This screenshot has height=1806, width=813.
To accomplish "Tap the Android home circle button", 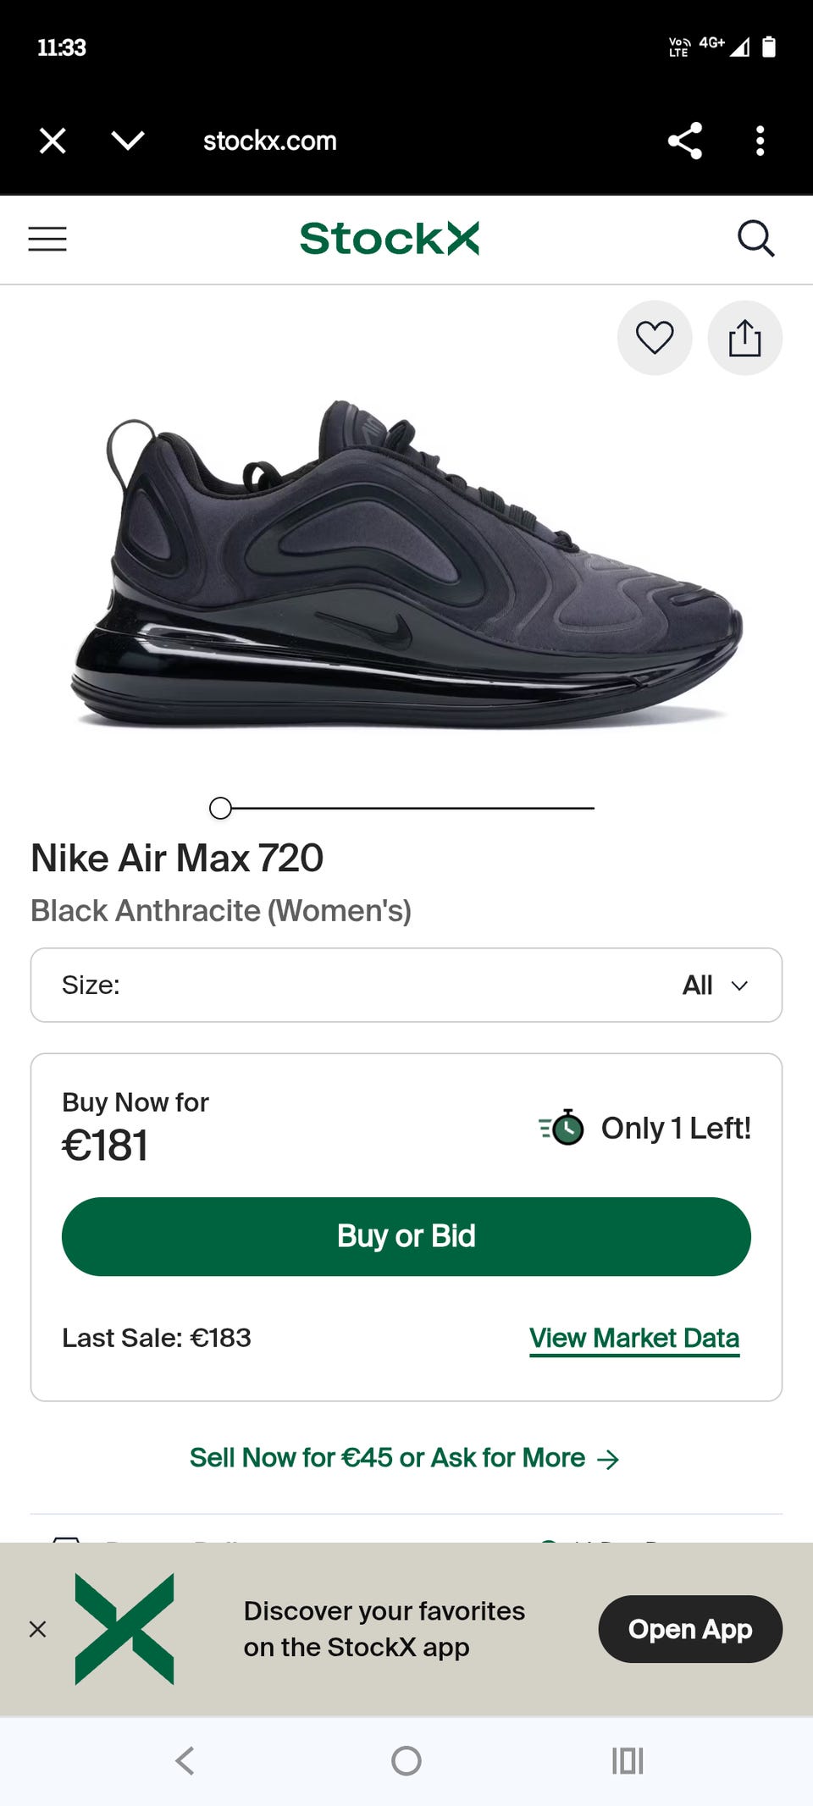I will pyautogui.click(x=406, y=1761).
